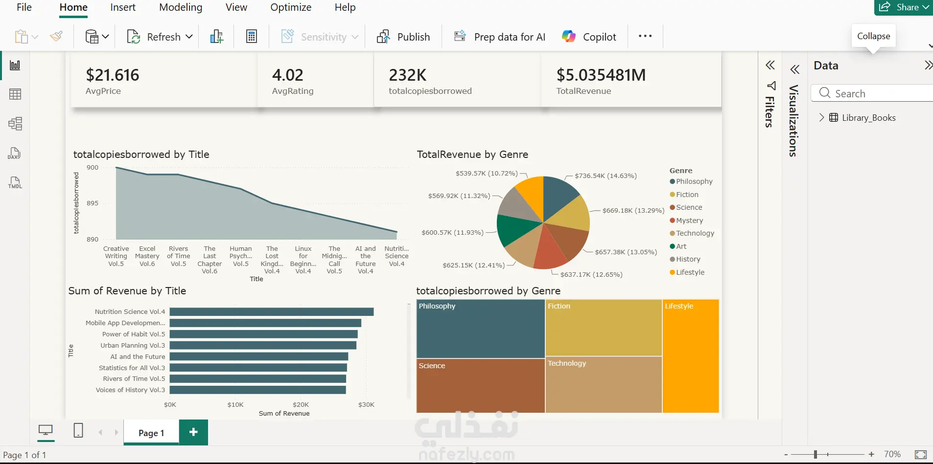This screenshot has width=933, height=464.
Task: Switch to desktop layout view
Action: [x=46, y=431]
